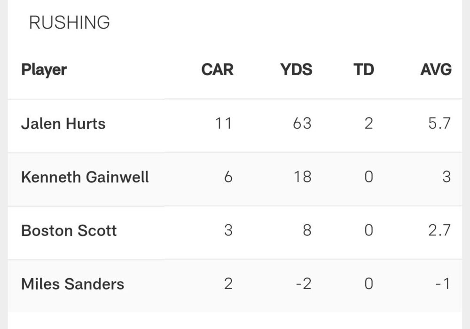Screen dimensions: 470x329
Task: Select Jalen Hurts' 11 carries value
Action: tap(223, 124)
